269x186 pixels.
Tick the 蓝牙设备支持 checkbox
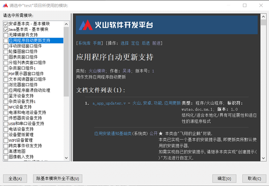click(x=5, y=96)
